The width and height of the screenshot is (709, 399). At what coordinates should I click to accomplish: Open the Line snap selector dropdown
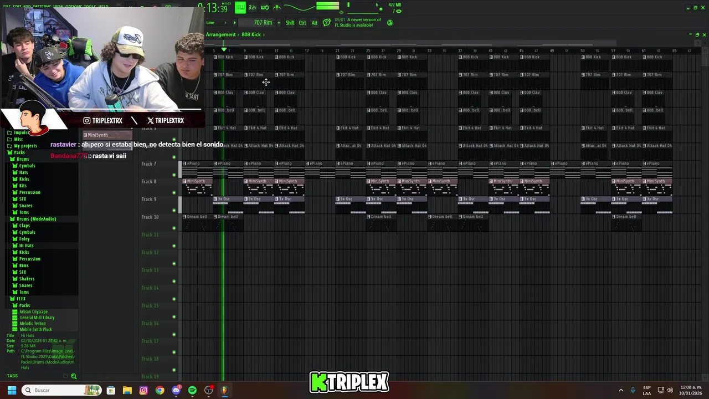pyautogui.click(x=217, y=23)
